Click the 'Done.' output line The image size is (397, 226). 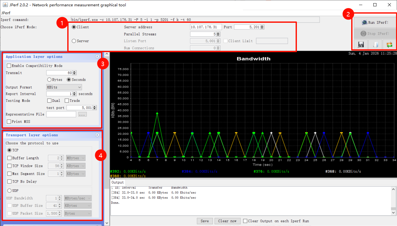(x=116, y=203)
